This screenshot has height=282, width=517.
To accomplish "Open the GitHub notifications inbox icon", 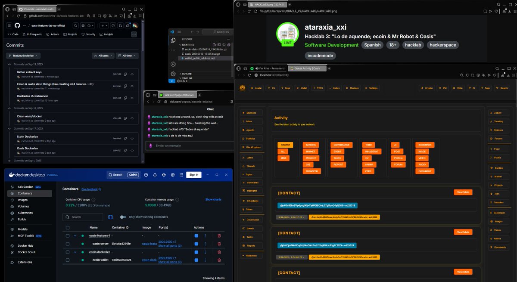I will tap(127, 25).
